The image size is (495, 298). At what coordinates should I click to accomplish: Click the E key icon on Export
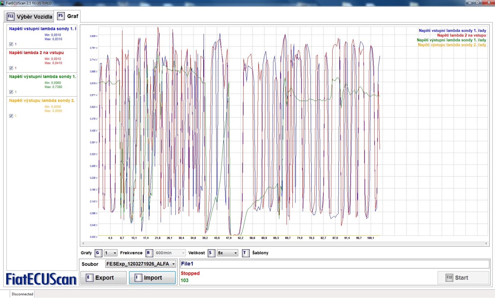[89, 278]
